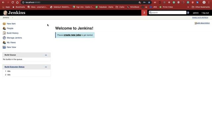Click the executor 1 Idle row
The height and width of the screenshot is (119, 212).
tap(26, 71)
